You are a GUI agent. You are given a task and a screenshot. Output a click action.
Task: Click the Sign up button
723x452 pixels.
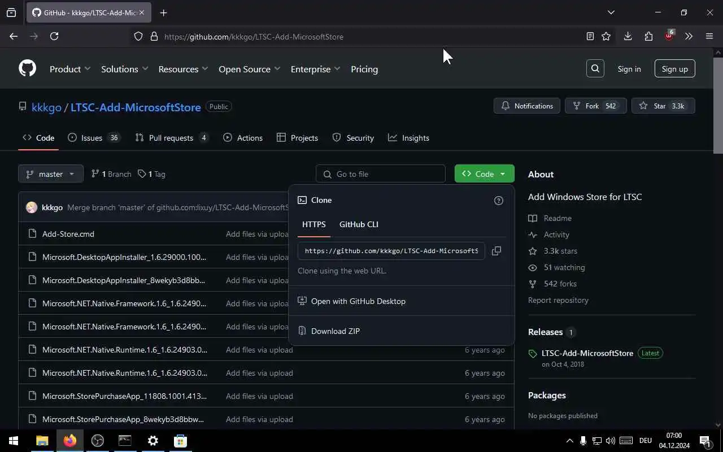pyautogui.click(x=675, y=69)
